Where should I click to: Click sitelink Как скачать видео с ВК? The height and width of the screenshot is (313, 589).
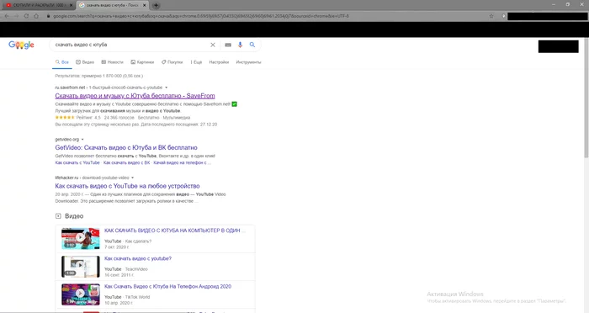pos(126,162)
